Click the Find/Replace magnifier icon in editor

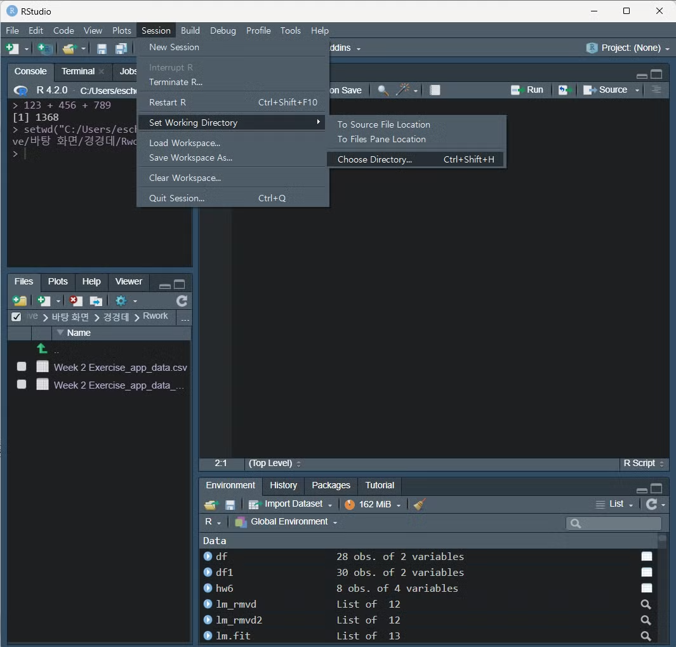(383, 90)
